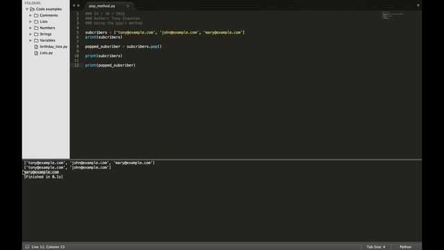Toggle the side bar panel switcher icon

(27, 247)
